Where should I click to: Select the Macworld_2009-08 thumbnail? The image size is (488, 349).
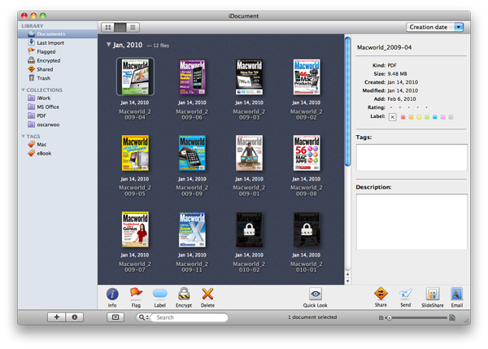tap(307, 153)
